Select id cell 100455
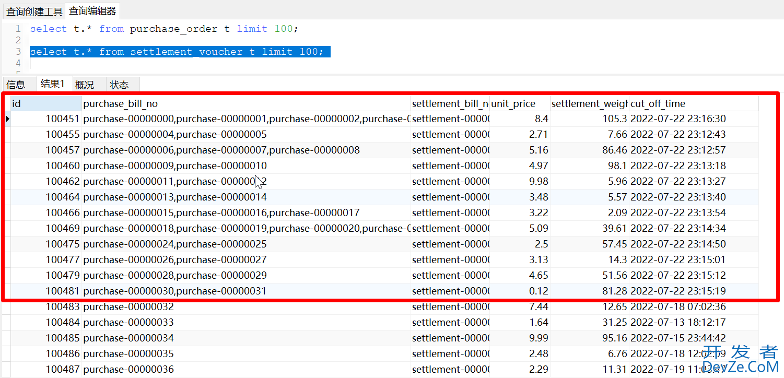 point(46,134)
